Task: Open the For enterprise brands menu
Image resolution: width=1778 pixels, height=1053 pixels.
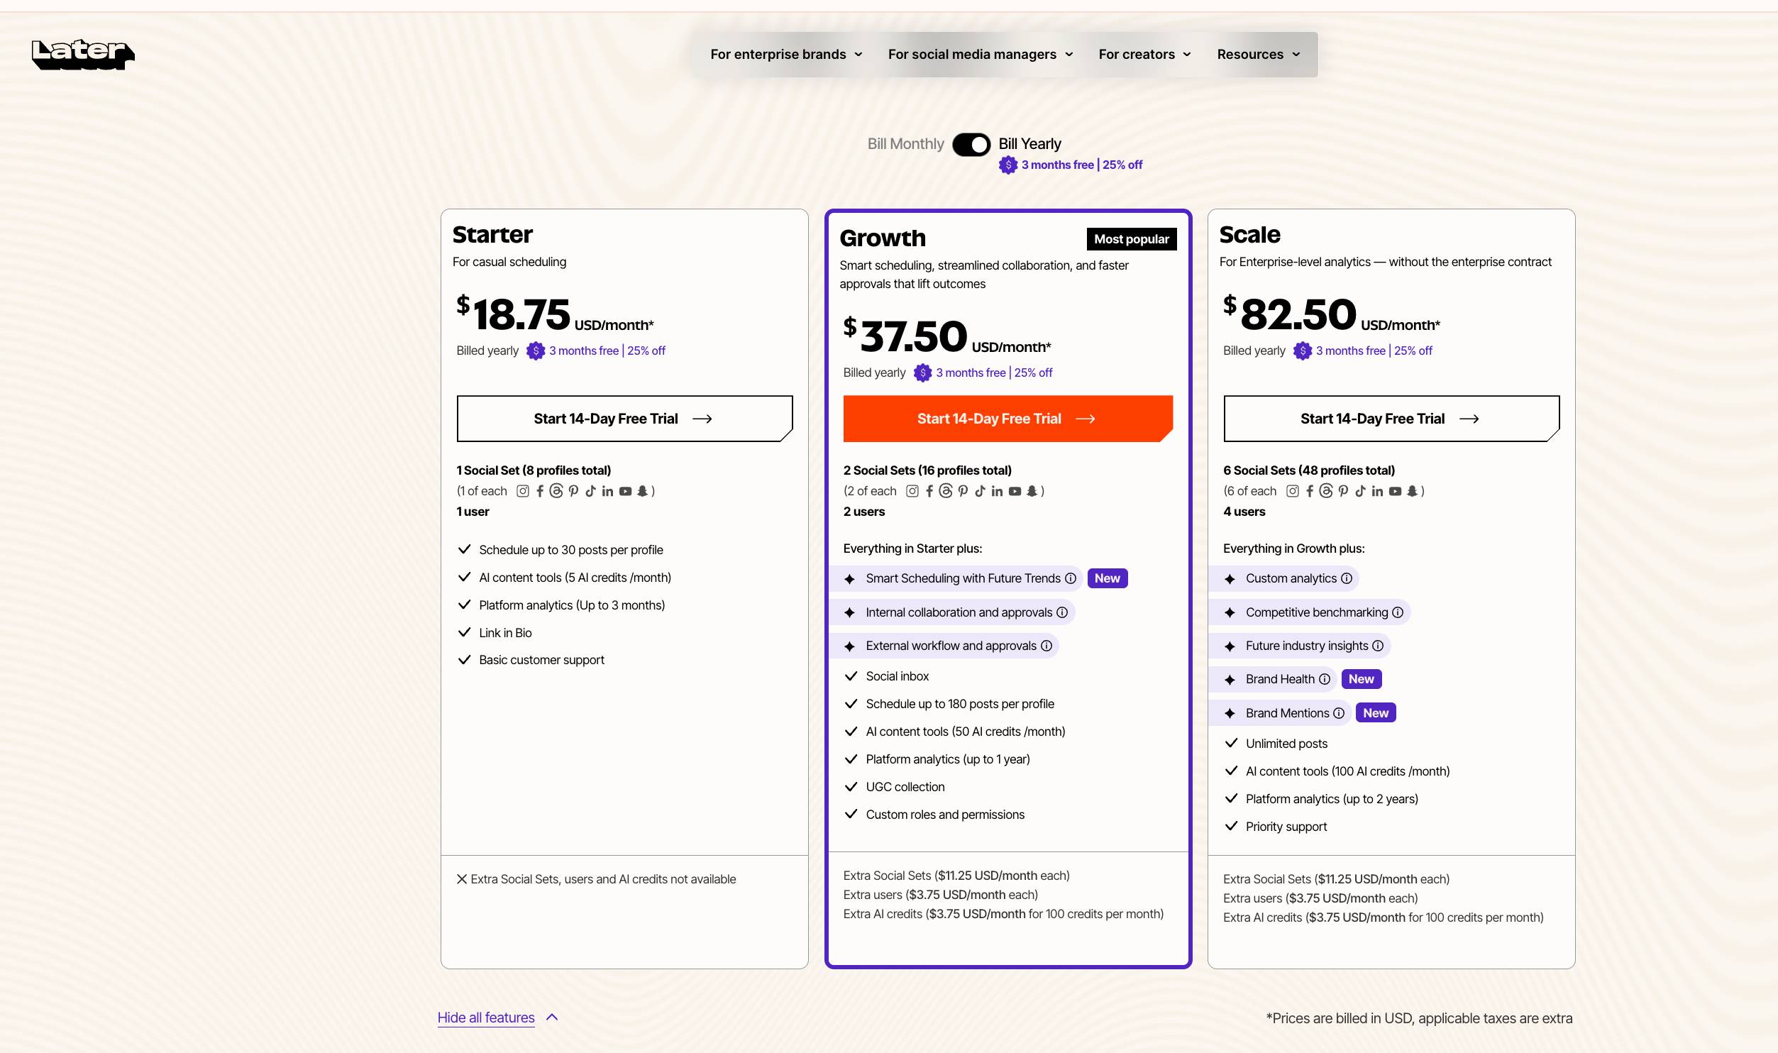Action: [x=786, y=55]
